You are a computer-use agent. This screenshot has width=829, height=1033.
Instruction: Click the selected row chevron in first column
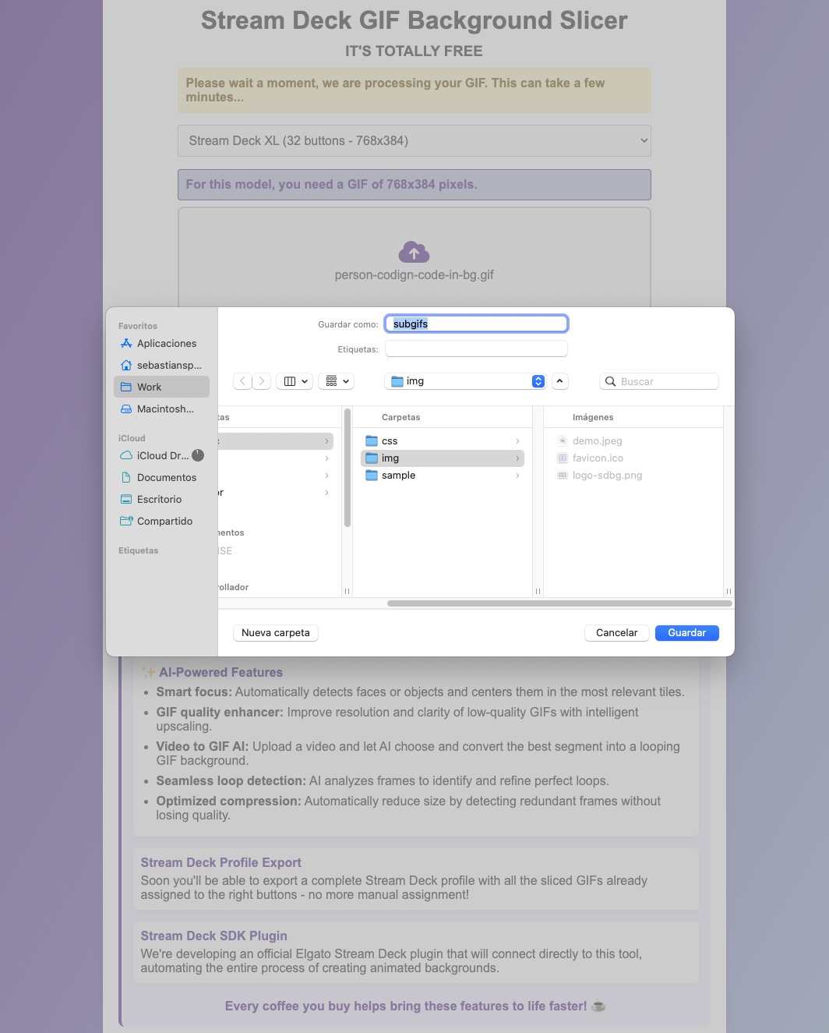tap(326, 441)
